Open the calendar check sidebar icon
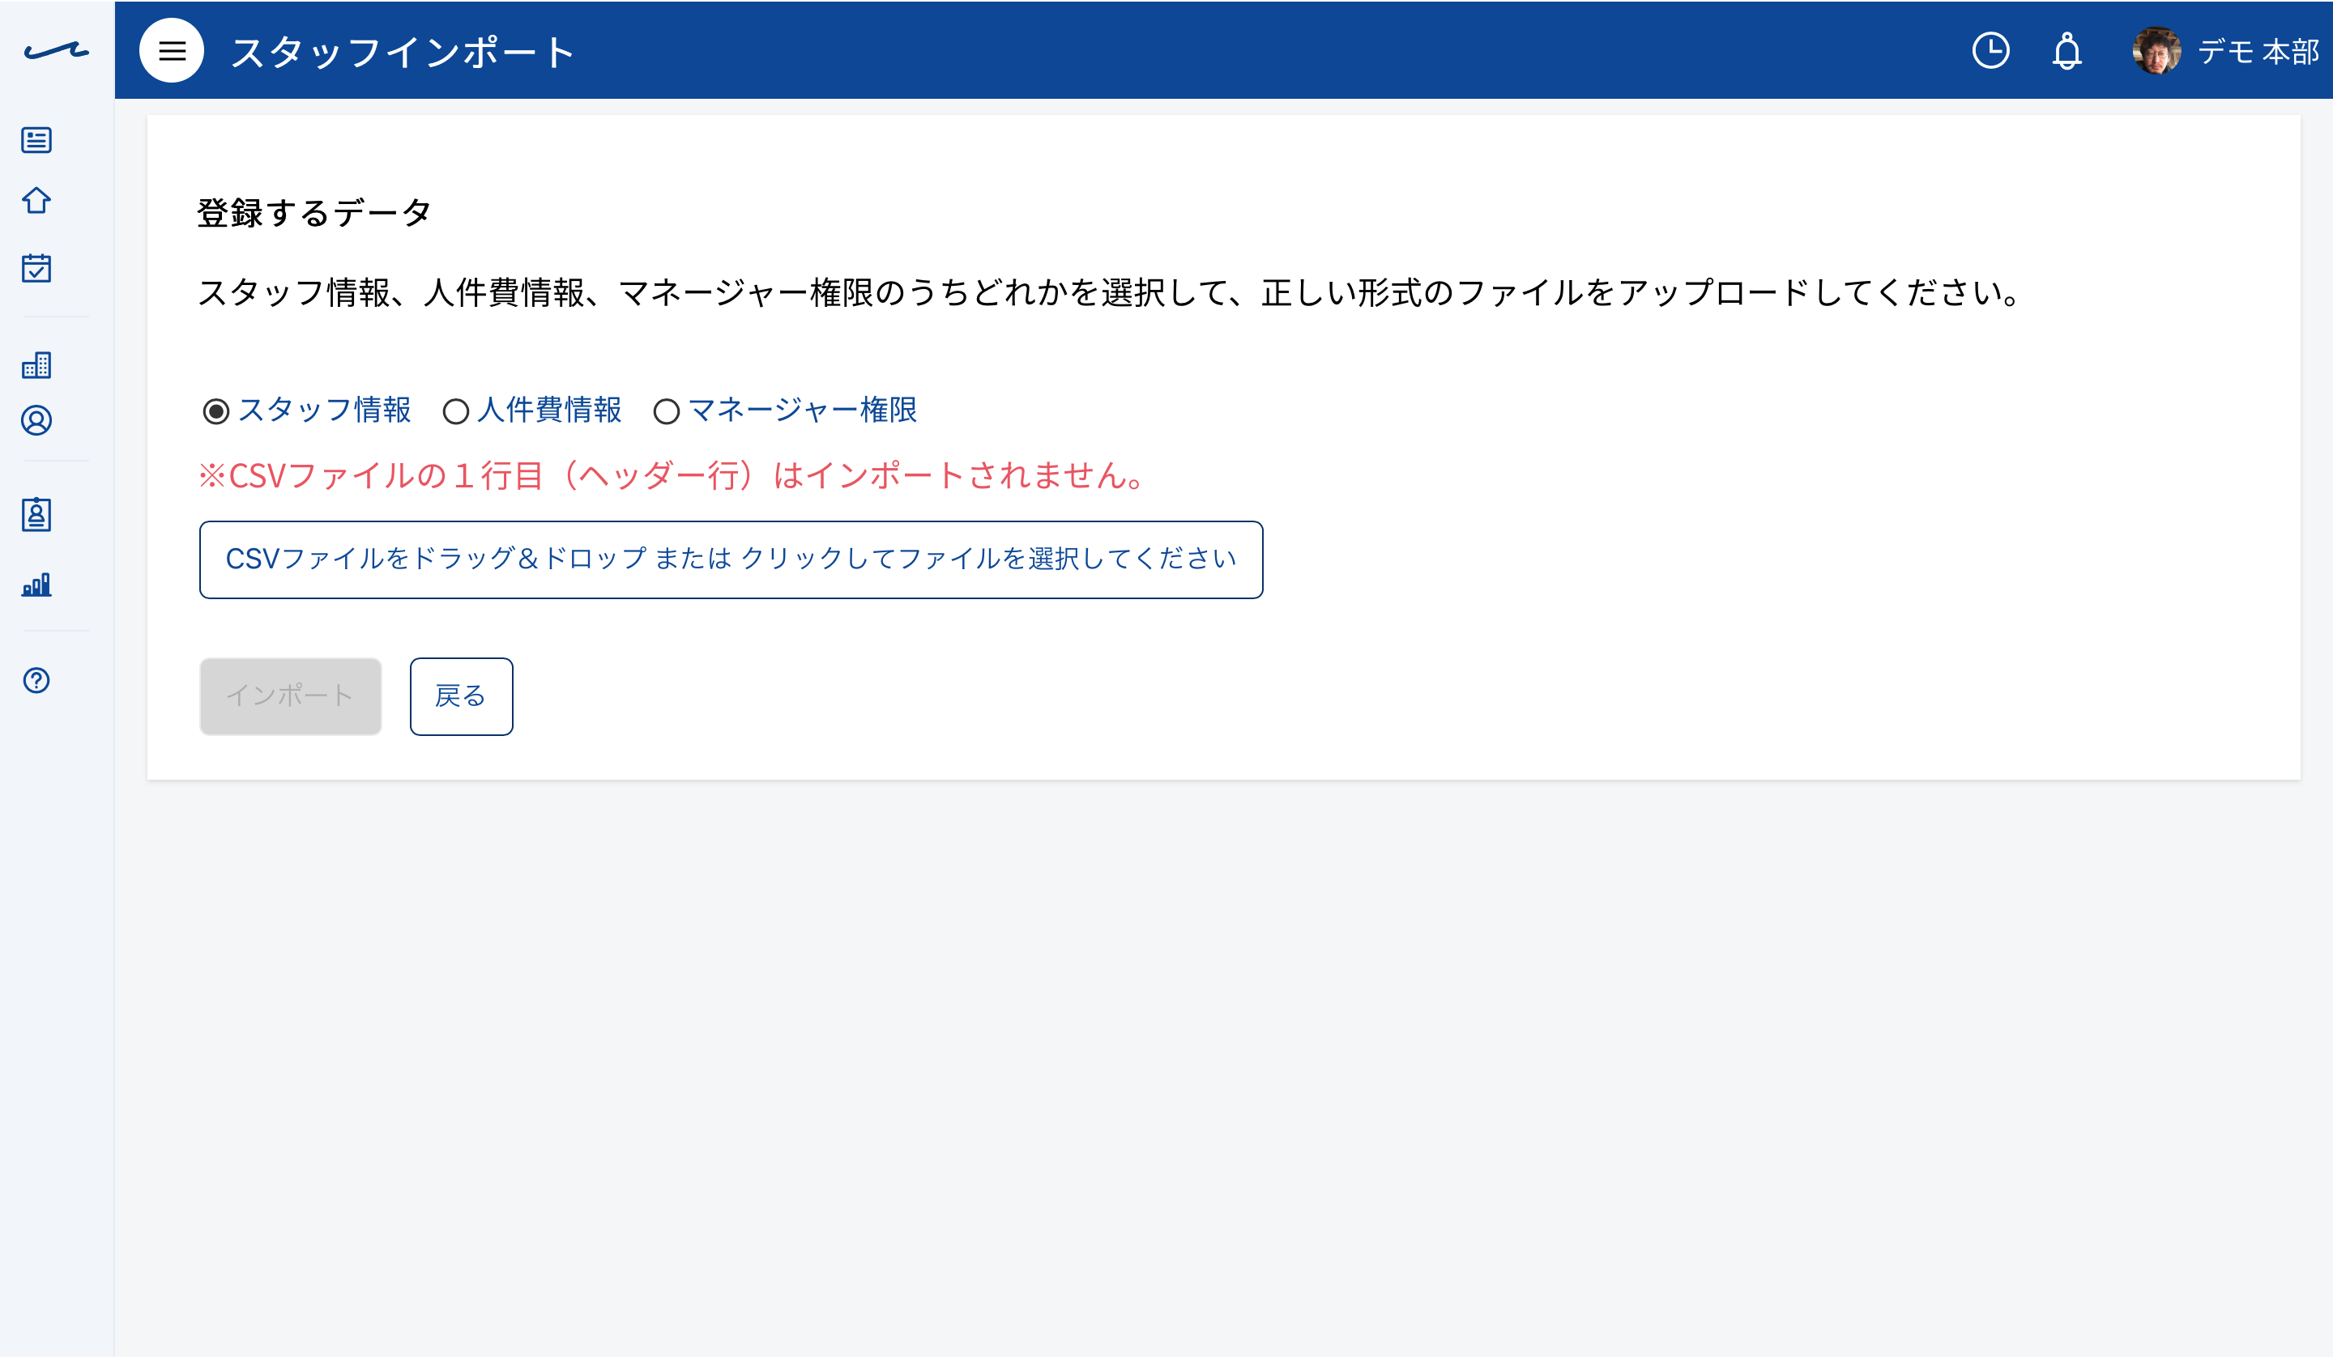2333x1357 pixels. (36, 267)
